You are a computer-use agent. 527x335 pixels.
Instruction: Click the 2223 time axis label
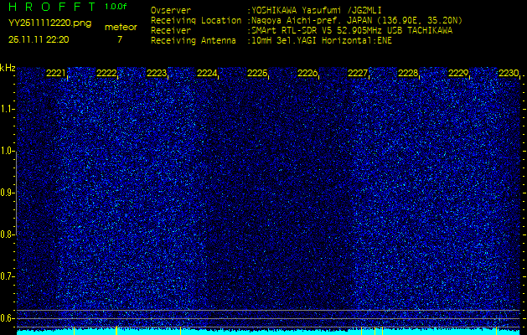coord(157,73)
